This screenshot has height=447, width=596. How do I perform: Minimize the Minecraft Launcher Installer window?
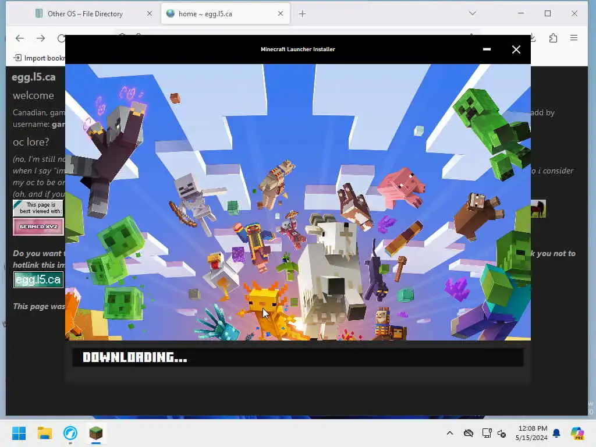487,49
